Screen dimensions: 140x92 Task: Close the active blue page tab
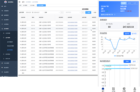pyautogui.click(x=44, y=5)
